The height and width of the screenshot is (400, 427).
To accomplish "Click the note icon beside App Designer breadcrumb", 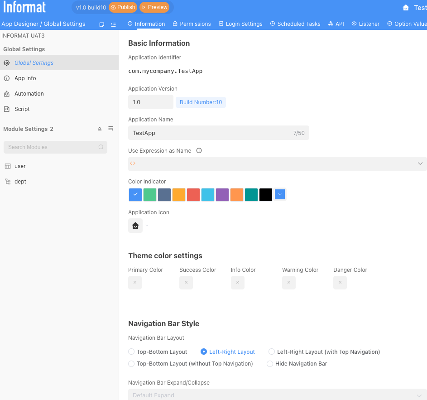I will coord(102,24).
